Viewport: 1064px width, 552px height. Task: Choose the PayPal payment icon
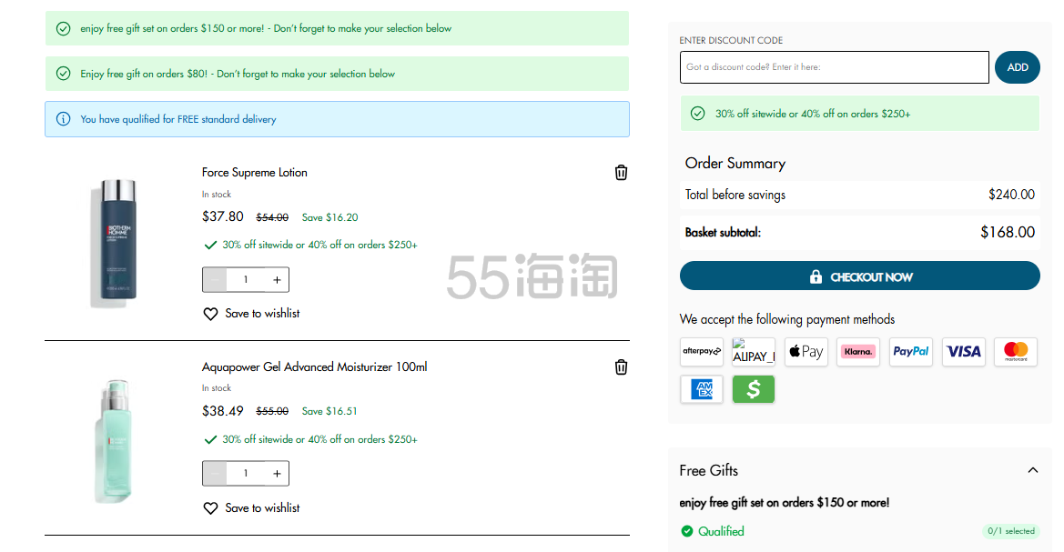pyautogui.click(x=910, y=352)
